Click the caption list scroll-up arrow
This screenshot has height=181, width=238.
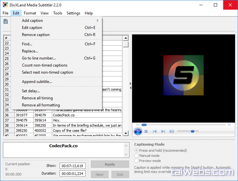[x=126, y=38]
